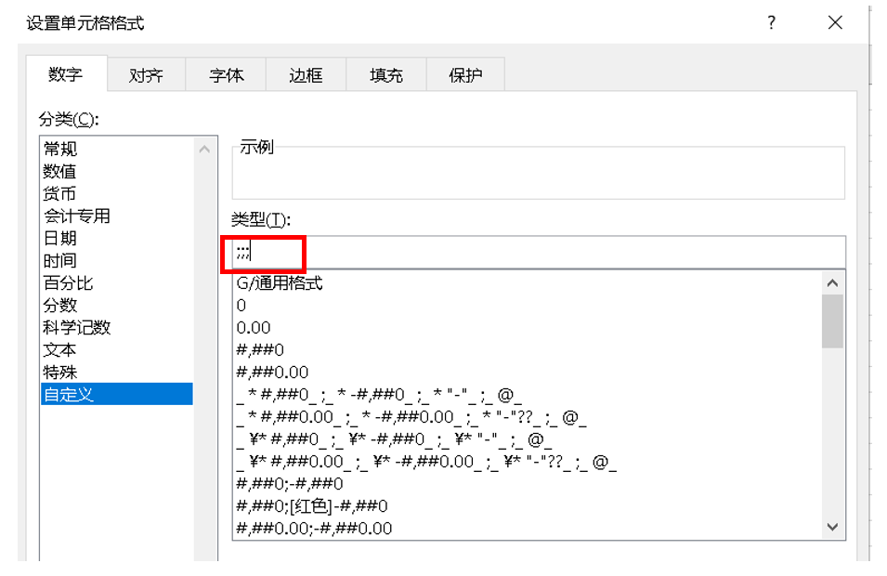Viewport: 887px width, 576px height.
Task: Select 数值 category
Action: pos(117,171)
